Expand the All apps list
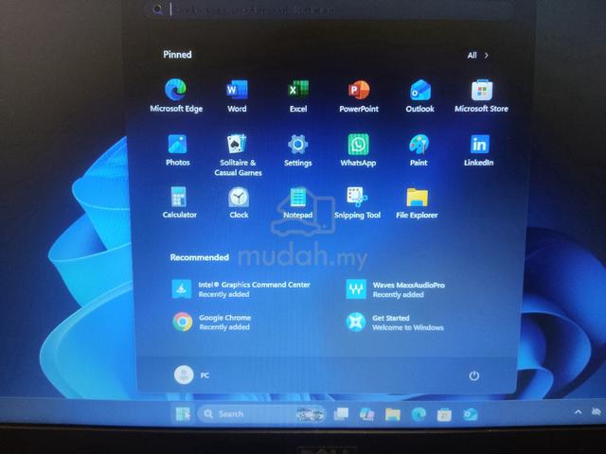606x454 pixels. click(477, 55)
